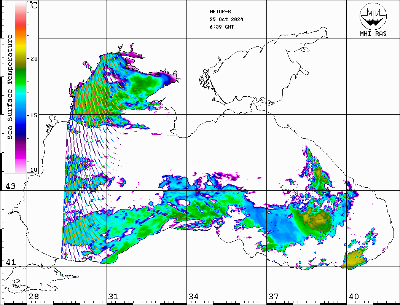Click the time '6:39 GMT'

pos(222,27)
